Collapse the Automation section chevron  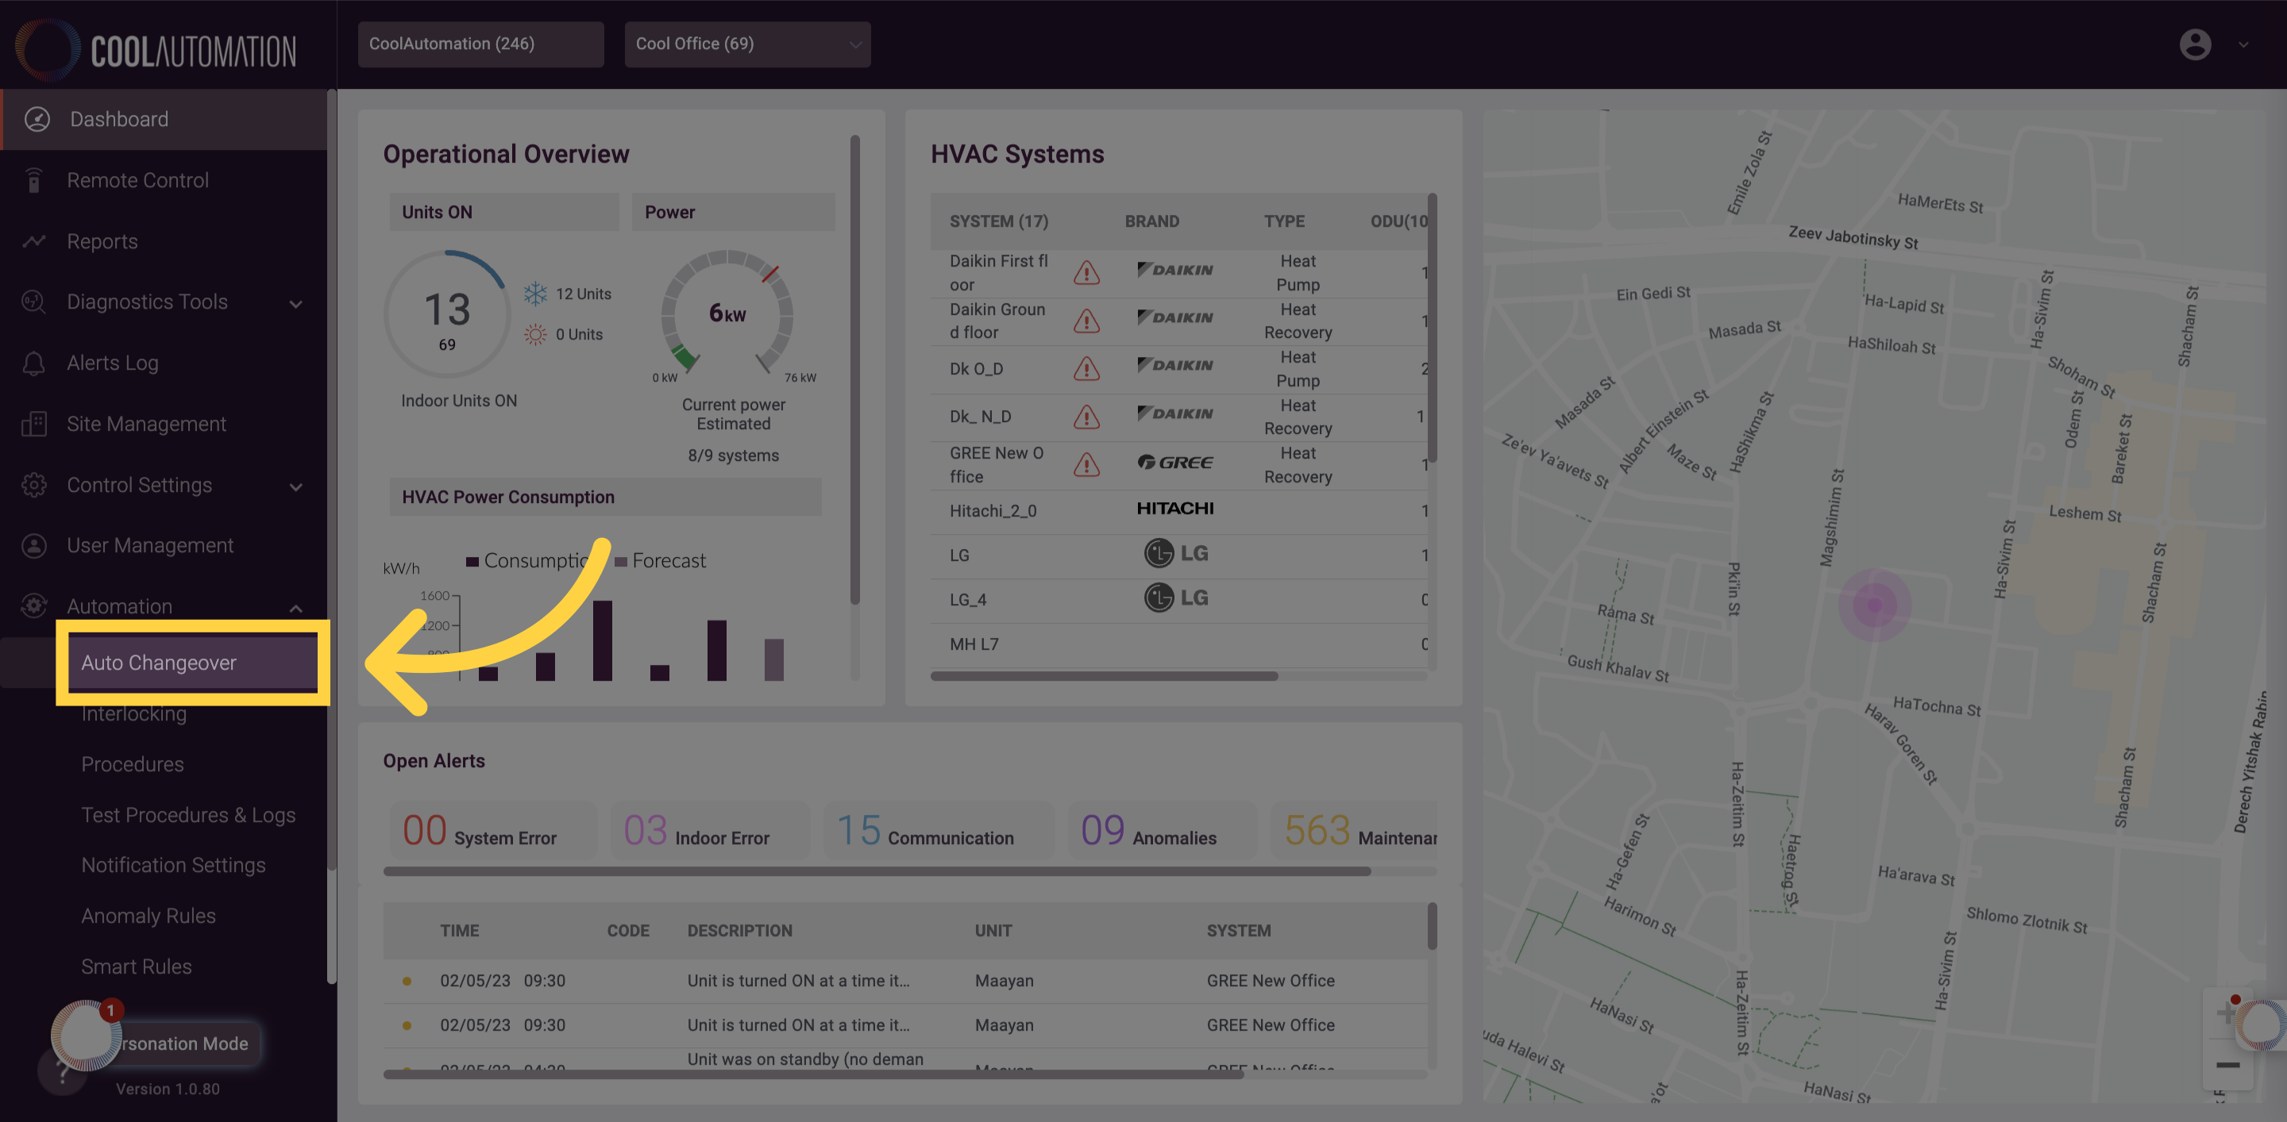coord(295,609)
